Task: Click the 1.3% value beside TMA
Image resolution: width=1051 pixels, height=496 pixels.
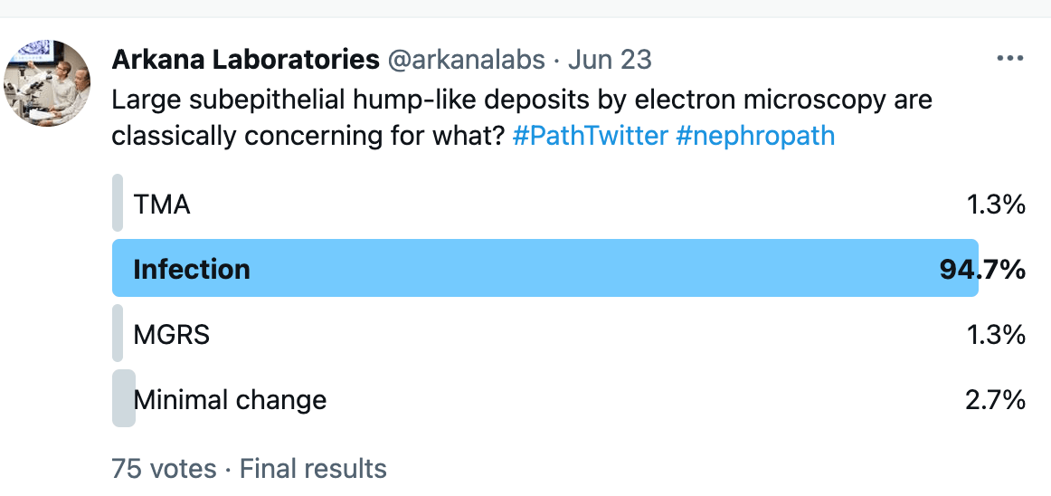Action: 995,205
